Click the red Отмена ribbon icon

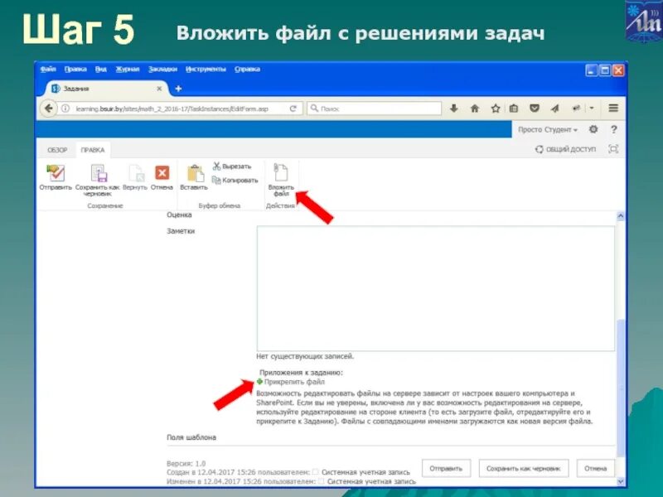(x=162, y=172)
